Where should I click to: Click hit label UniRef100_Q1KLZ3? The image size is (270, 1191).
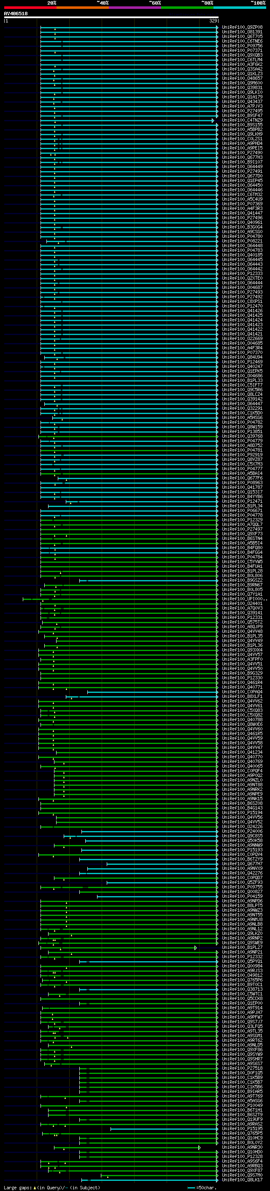point(242,74)
